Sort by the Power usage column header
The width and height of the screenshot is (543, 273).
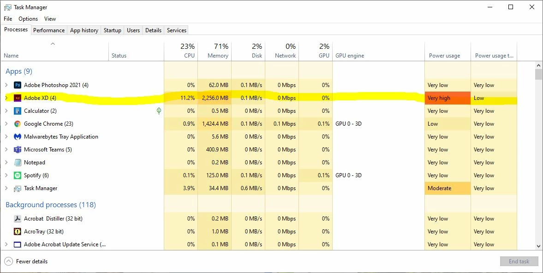coord(448,52)
